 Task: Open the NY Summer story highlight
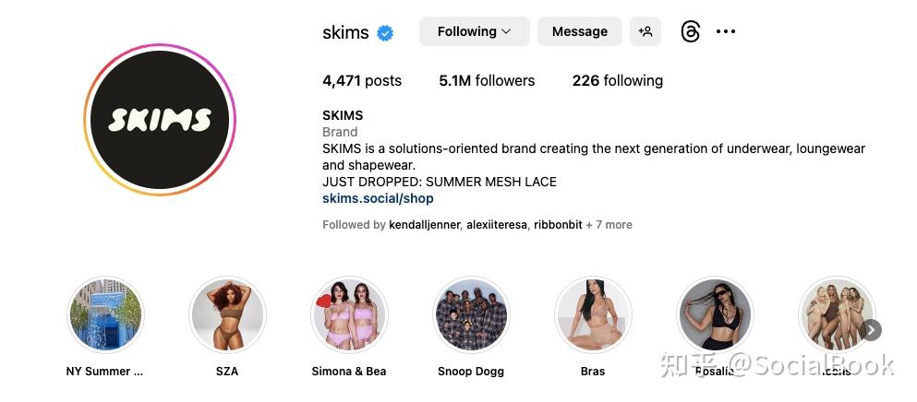tap(105, 315)
